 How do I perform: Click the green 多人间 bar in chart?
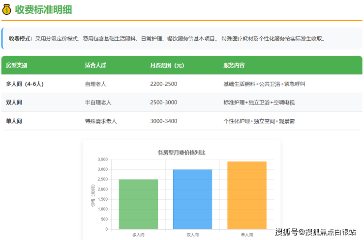[138, 204]
